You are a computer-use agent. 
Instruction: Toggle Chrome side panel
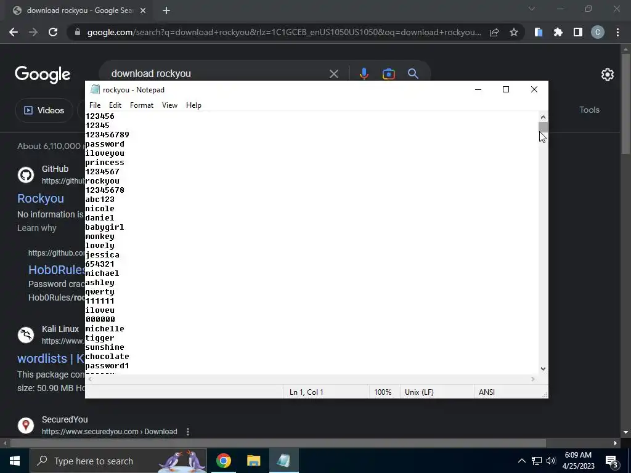coord(578,32)
